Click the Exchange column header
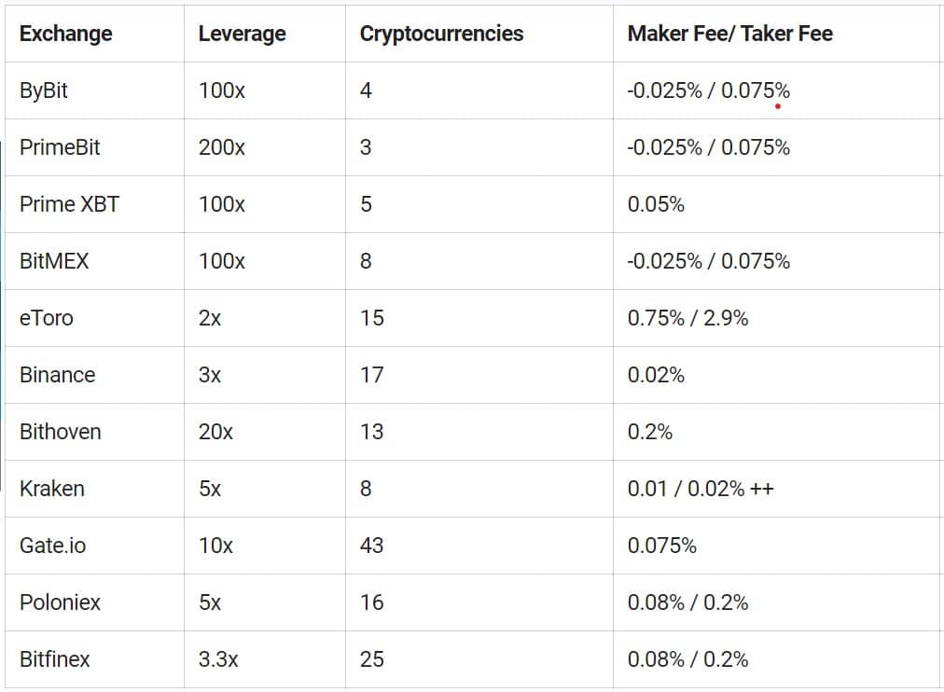944x692 pixels. (x=65, y=35)
